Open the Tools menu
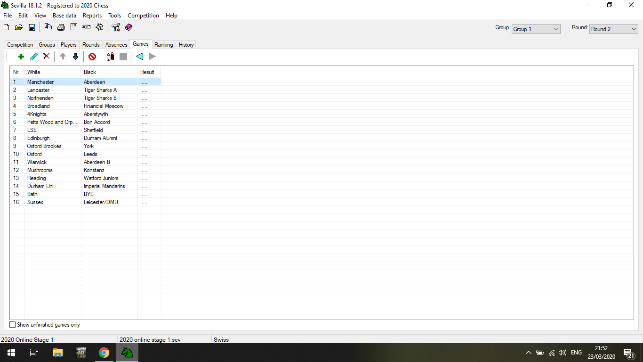This screenshot has width=643, height=362. [x=115, y=16]
